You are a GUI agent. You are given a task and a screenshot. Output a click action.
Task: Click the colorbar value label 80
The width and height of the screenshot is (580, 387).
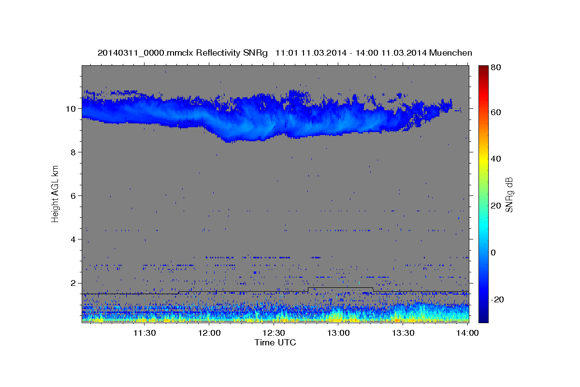[x=495, y=67]
